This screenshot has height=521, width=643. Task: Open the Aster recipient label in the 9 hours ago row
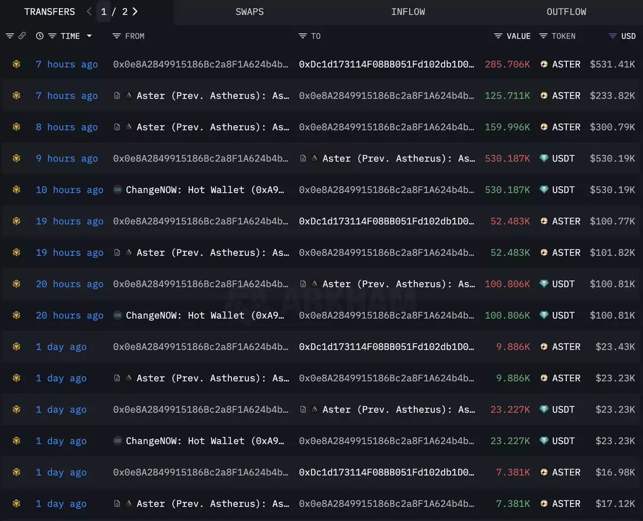(x=399, y=158)
